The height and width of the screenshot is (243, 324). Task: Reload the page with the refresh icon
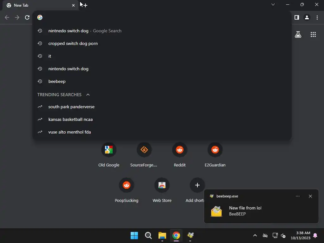click(x=27, y=17)
